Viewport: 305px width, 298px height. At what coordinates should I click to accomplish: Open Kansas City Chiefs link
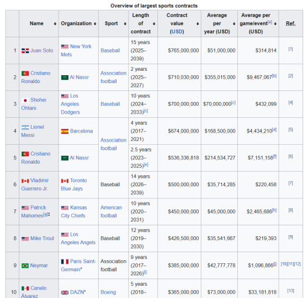(x=74, y=212)
